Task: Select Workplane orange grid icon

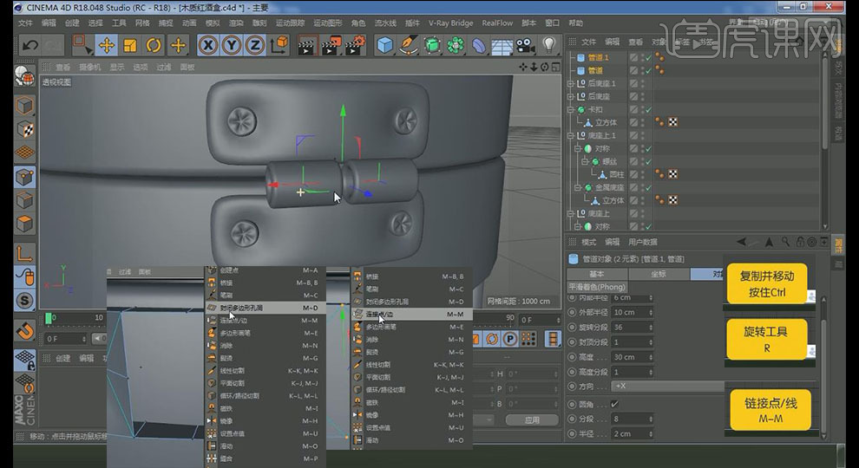Action: [24, 153]
